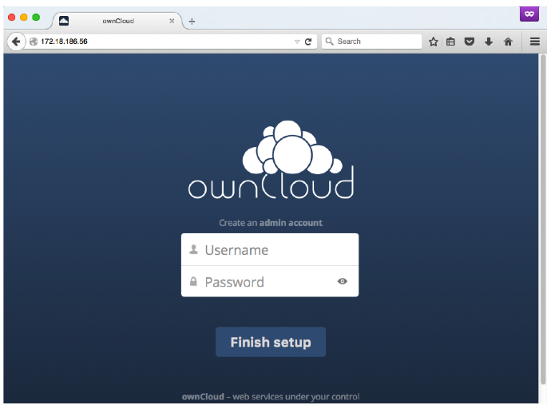Open the bookmarks list icon

tap(450, 42)
